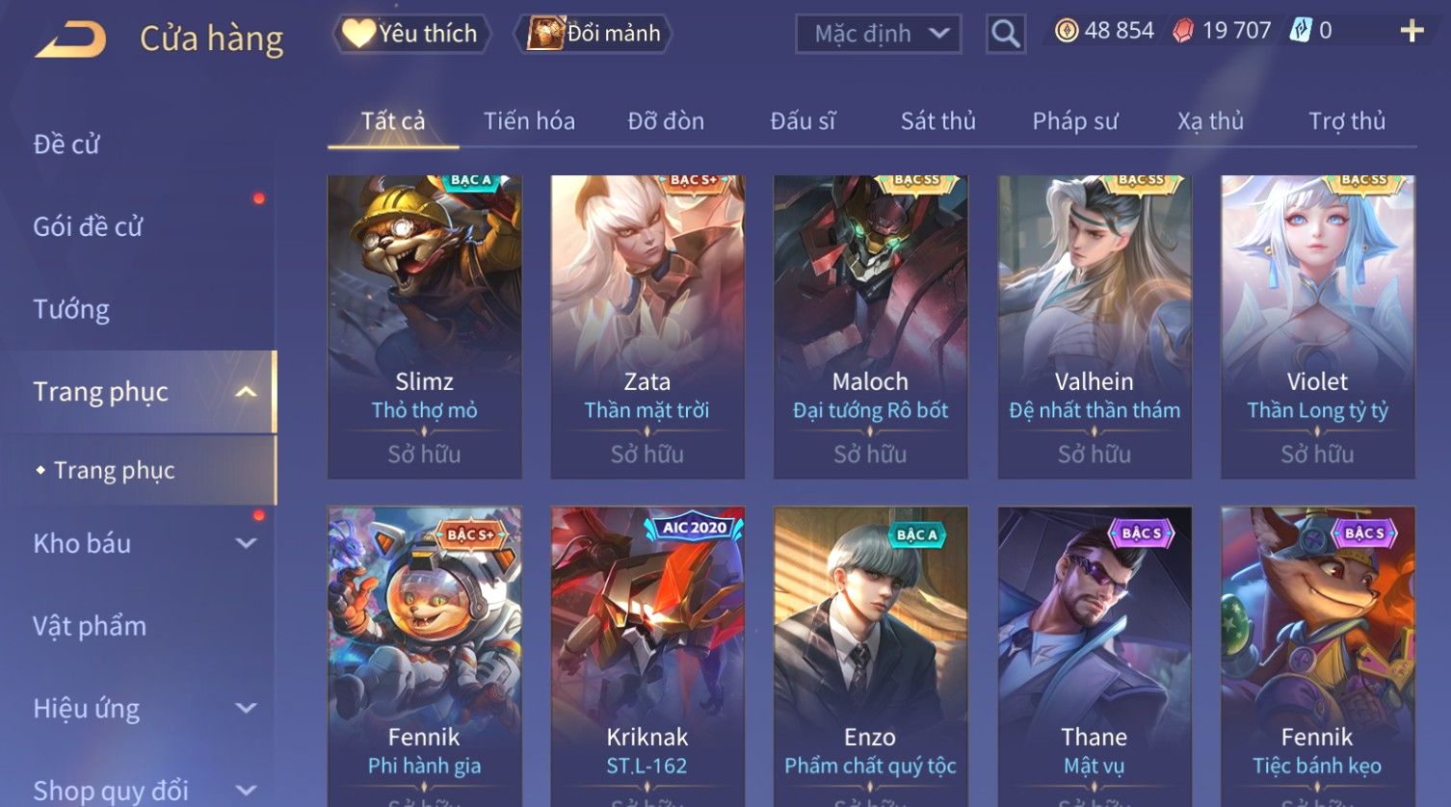Select Violet Thần Long tỷ tỷ skin

tap(1317, 326)
